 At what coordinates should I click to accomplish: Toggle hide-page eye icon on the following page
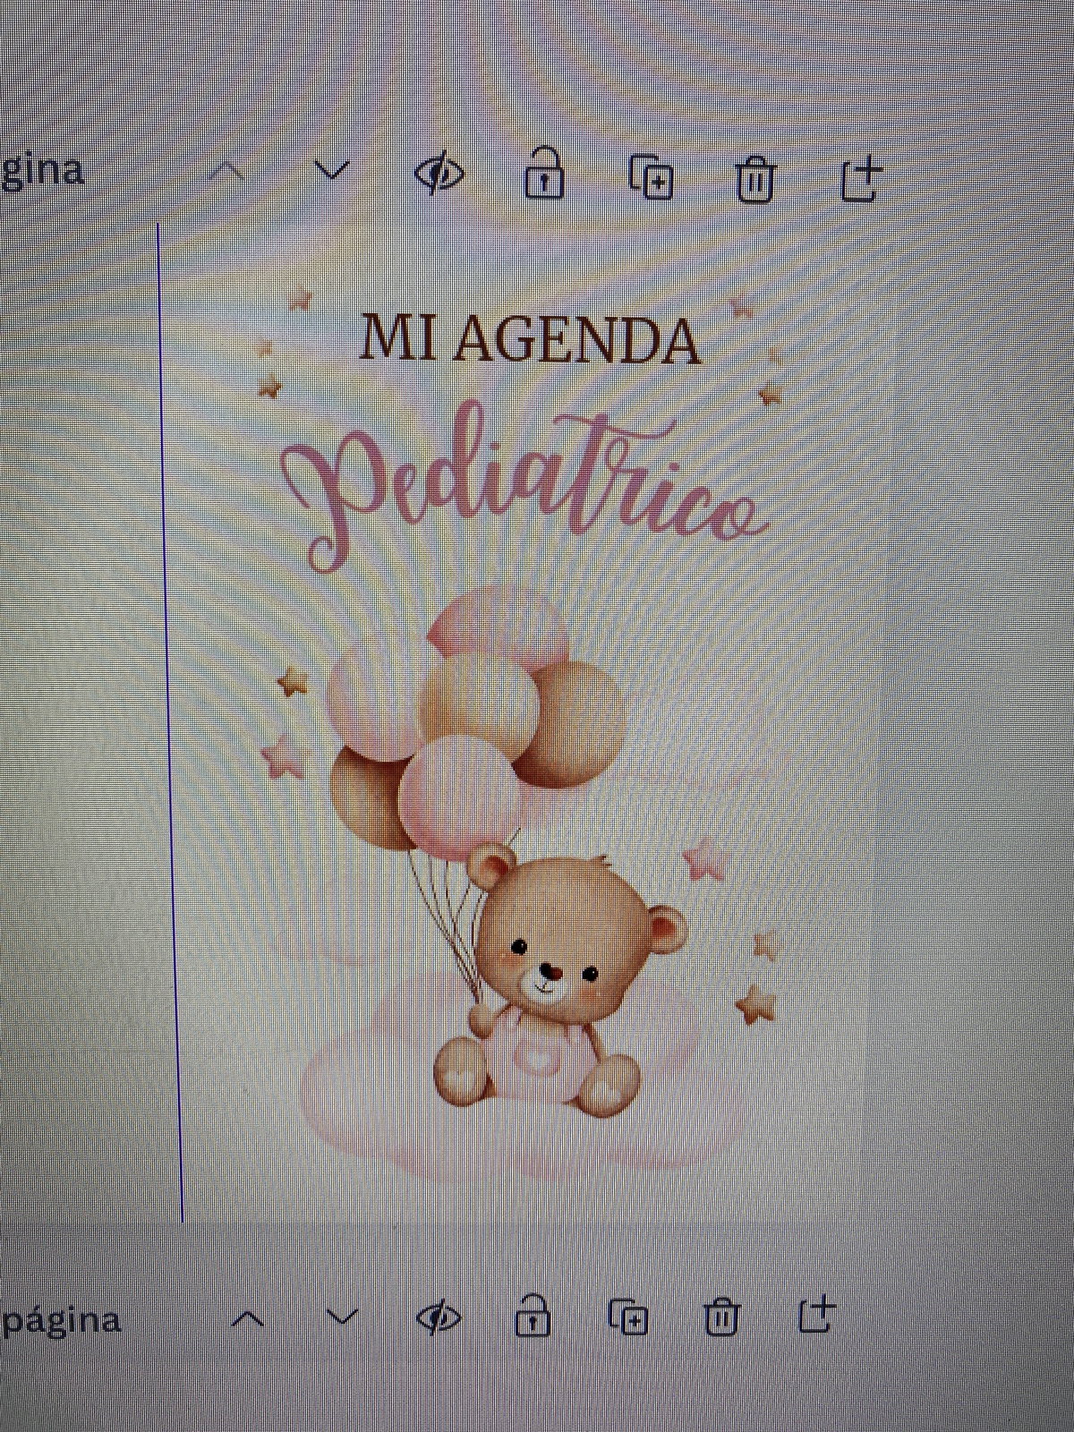click(x=439, y=1317)
